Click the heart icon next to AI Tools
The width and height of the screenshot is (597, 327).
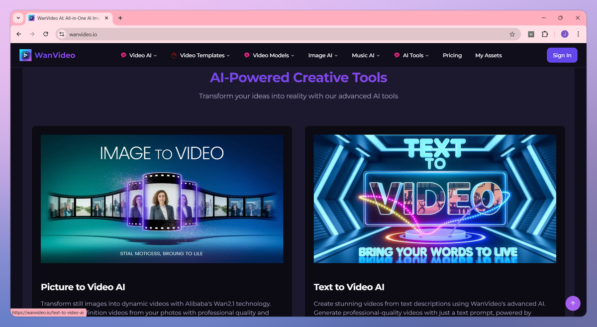[396, 55]
